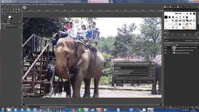Open the Изображение menu
This screenshot has height=112, width=199.
pyautogui.click(x=26, y=4)
